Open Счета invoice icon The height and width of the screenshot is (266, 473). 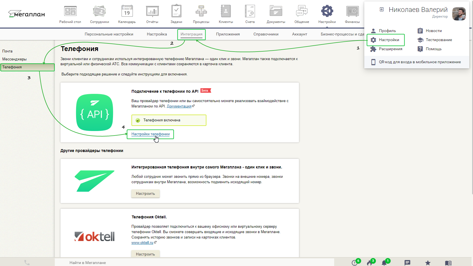[x=250, y=11]
